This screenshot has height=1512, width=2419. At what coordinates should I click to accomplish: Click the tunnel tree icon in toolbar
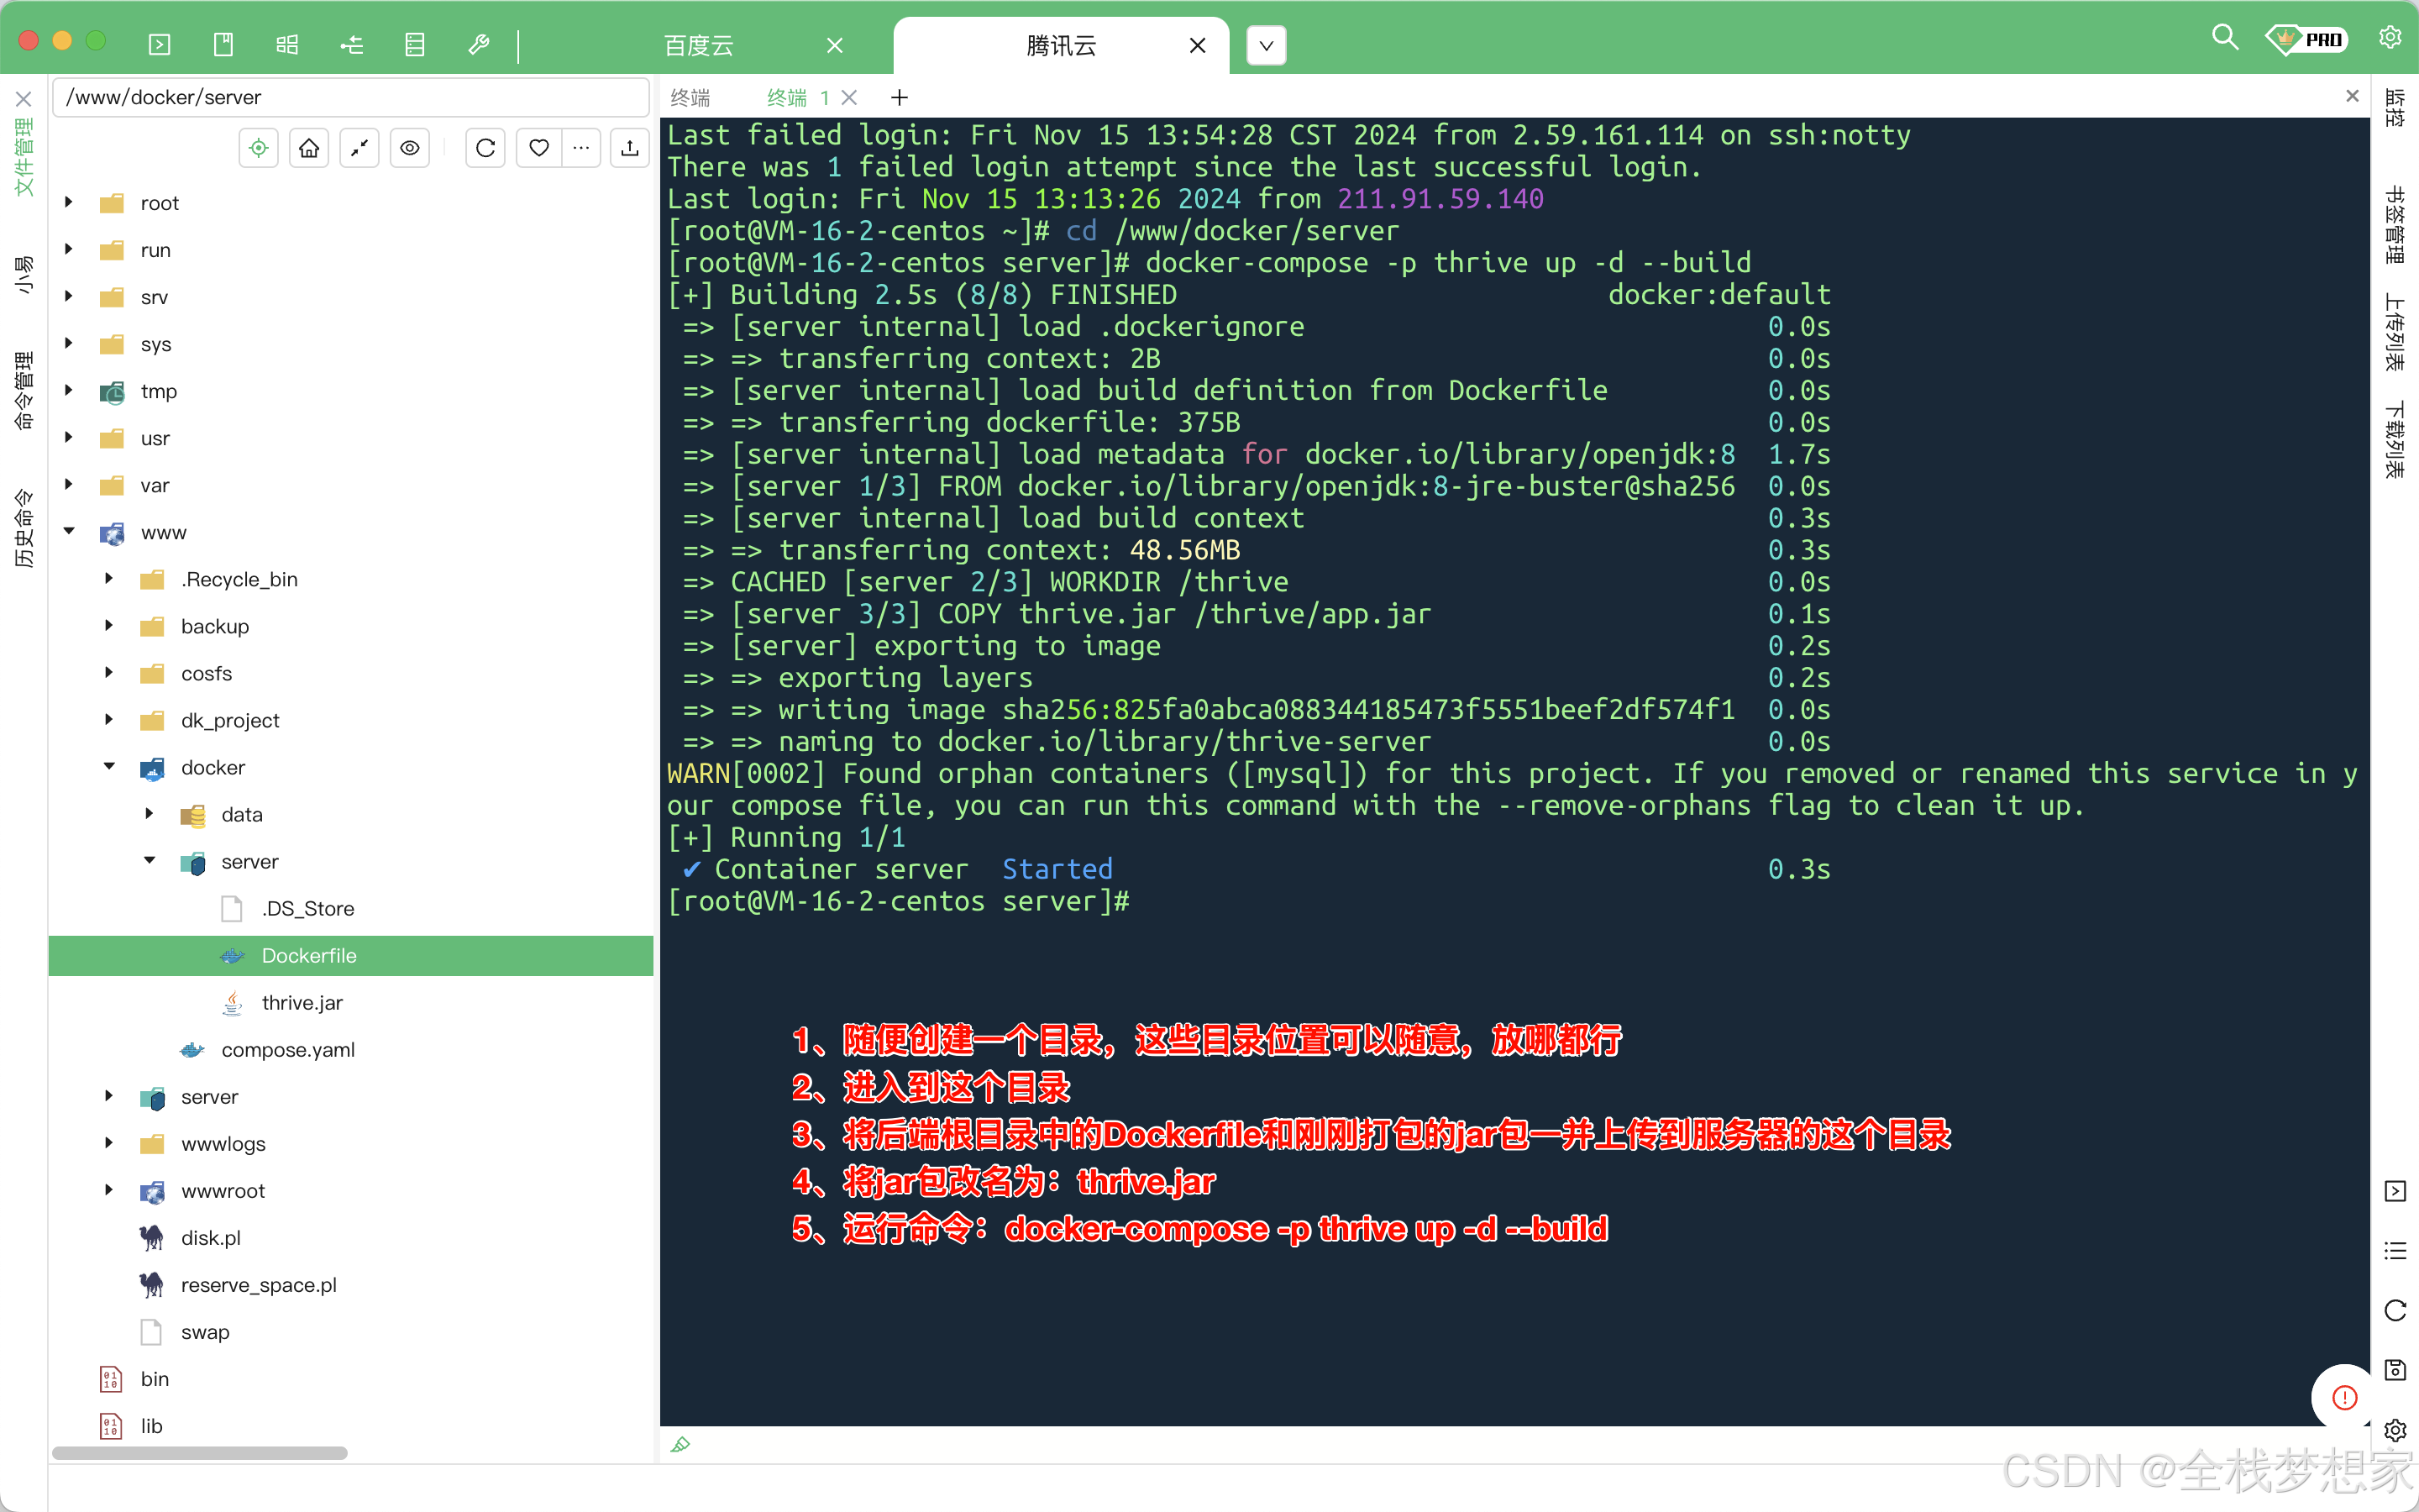pos(351,45)
